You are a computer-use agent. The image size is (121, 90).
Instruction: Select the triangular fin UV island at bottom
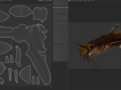coord(26,74)
